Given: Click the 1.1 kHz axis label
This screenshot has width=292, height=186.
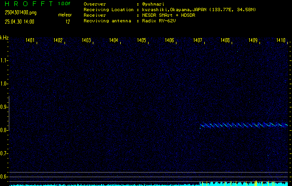Looking at the screenshot, I should (x=4, y=60).
